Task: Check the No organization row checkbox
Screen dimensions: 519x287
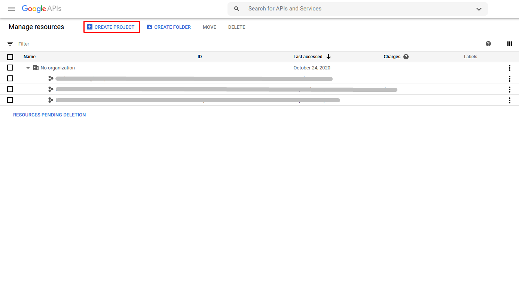Action: 10,68
